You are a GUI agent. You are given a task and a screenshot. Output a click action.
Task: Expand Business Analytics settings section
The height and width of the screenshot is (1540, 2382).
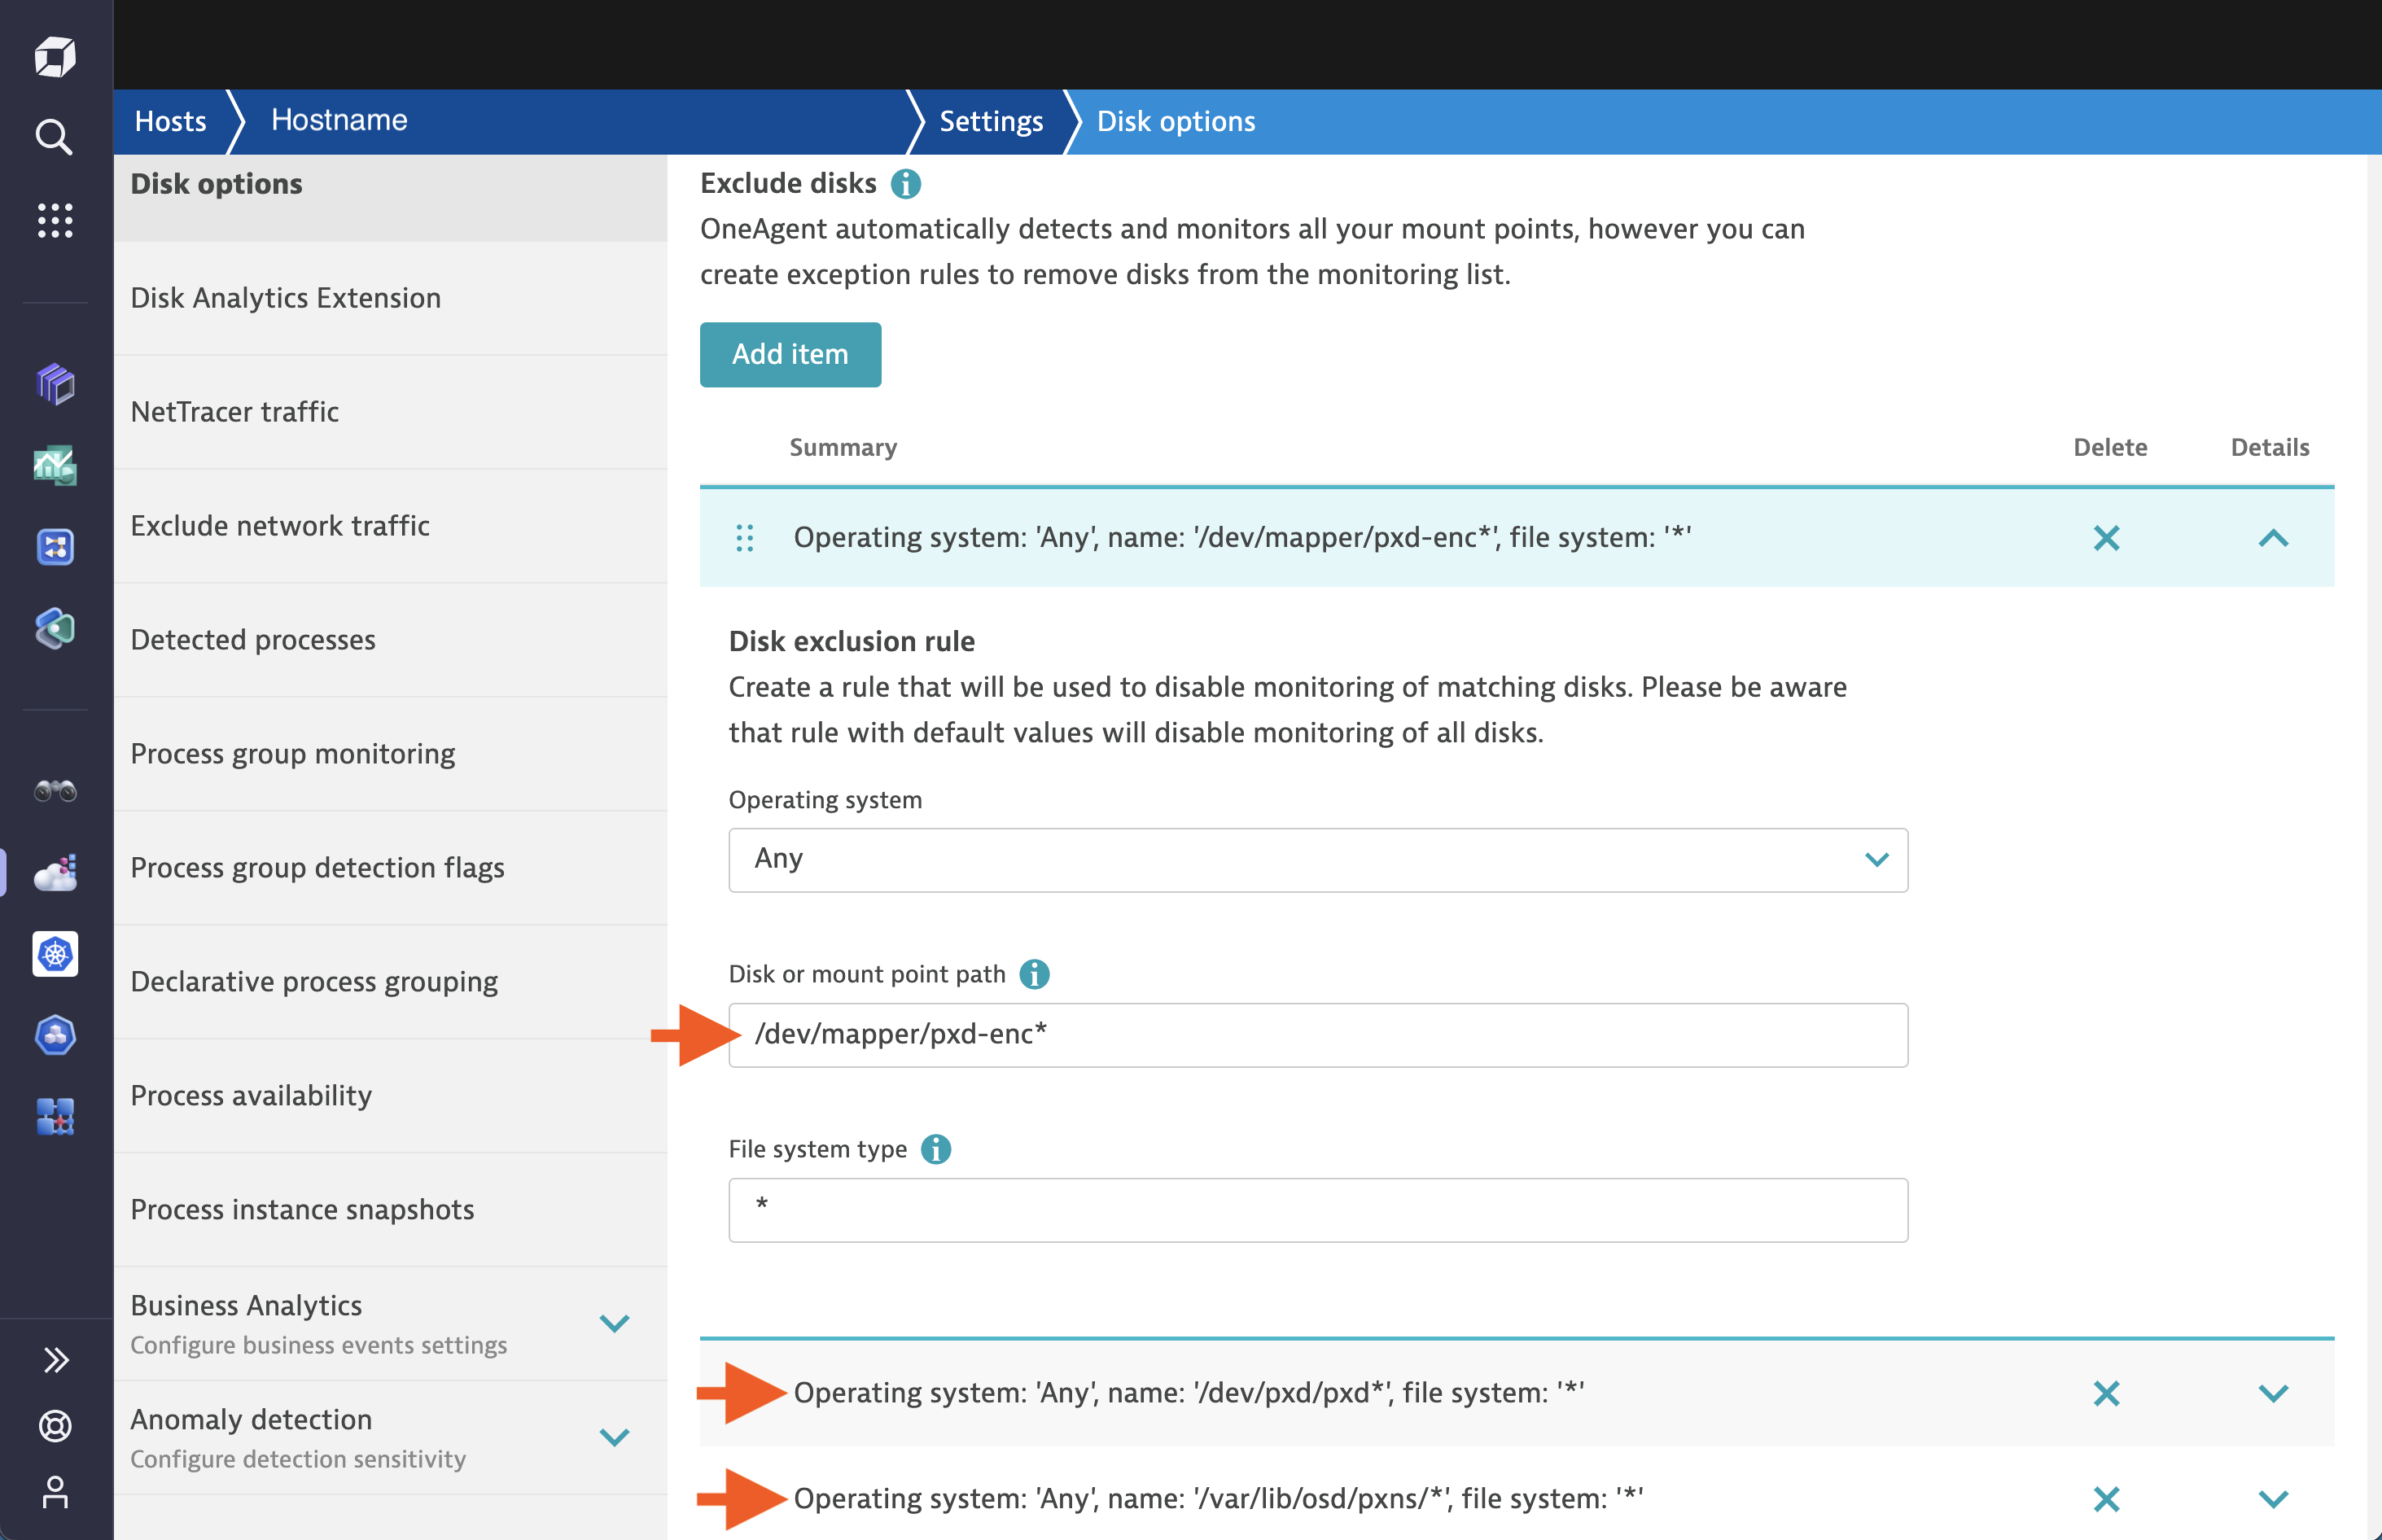pyautogui.click(x=613, y=1323)
